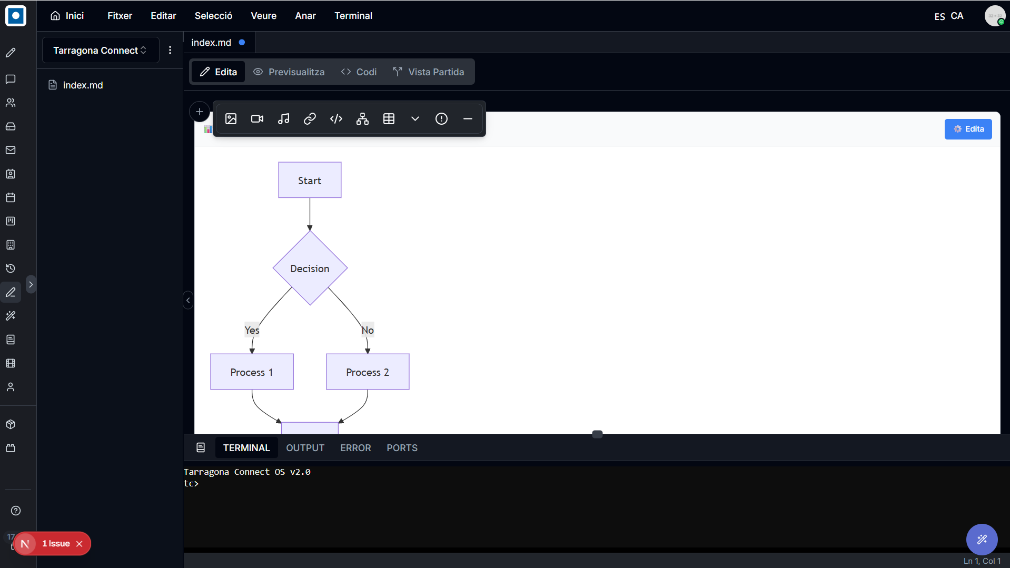Expand more options chevron in insert toolbar
Image resolution: width=1010 pixels, height=568 pixels.
pos(415,119)
